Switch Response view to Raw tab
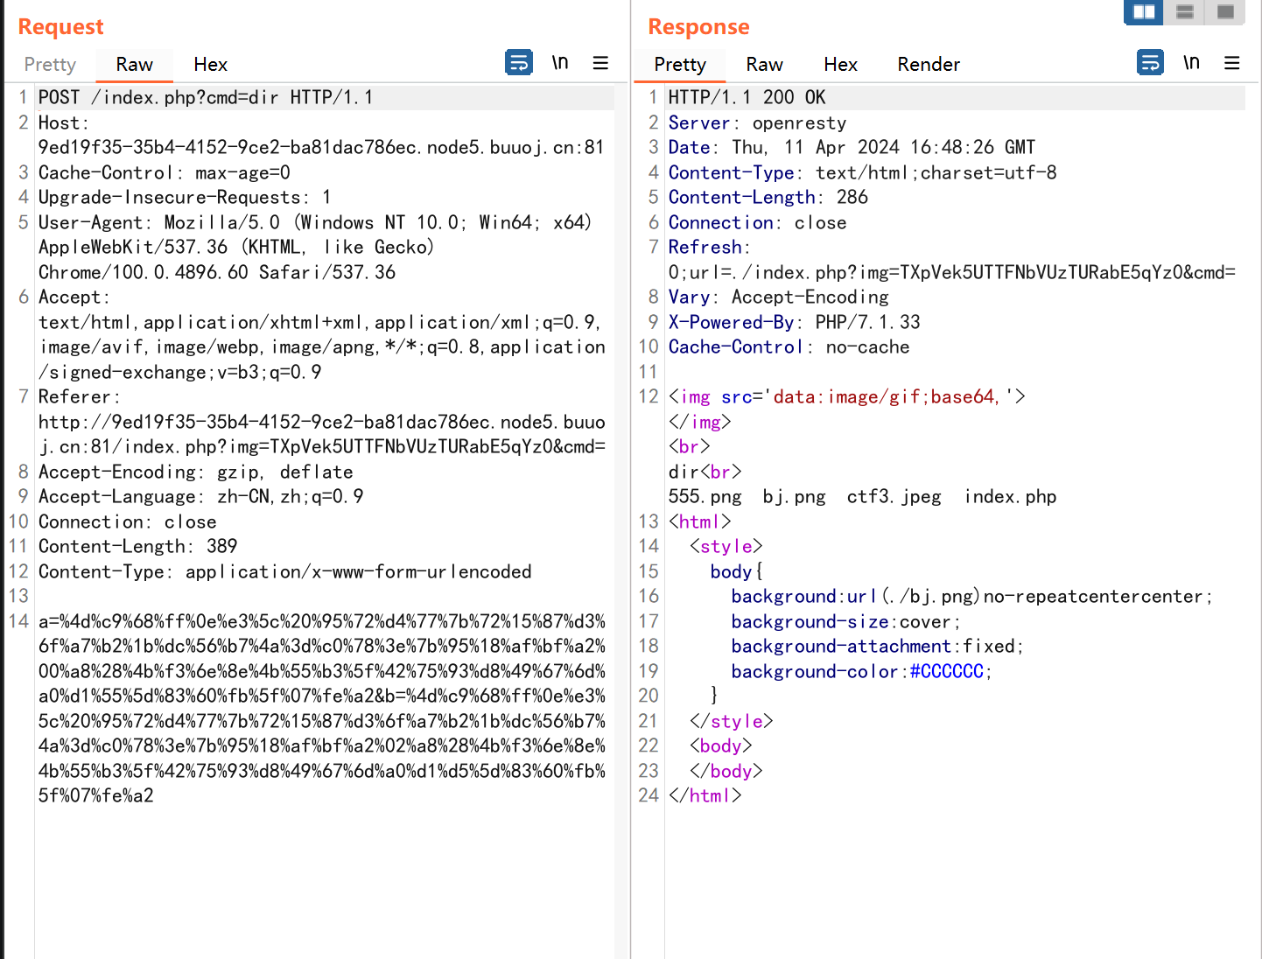This screenshot has height=959, width=1262. [764, 65]
